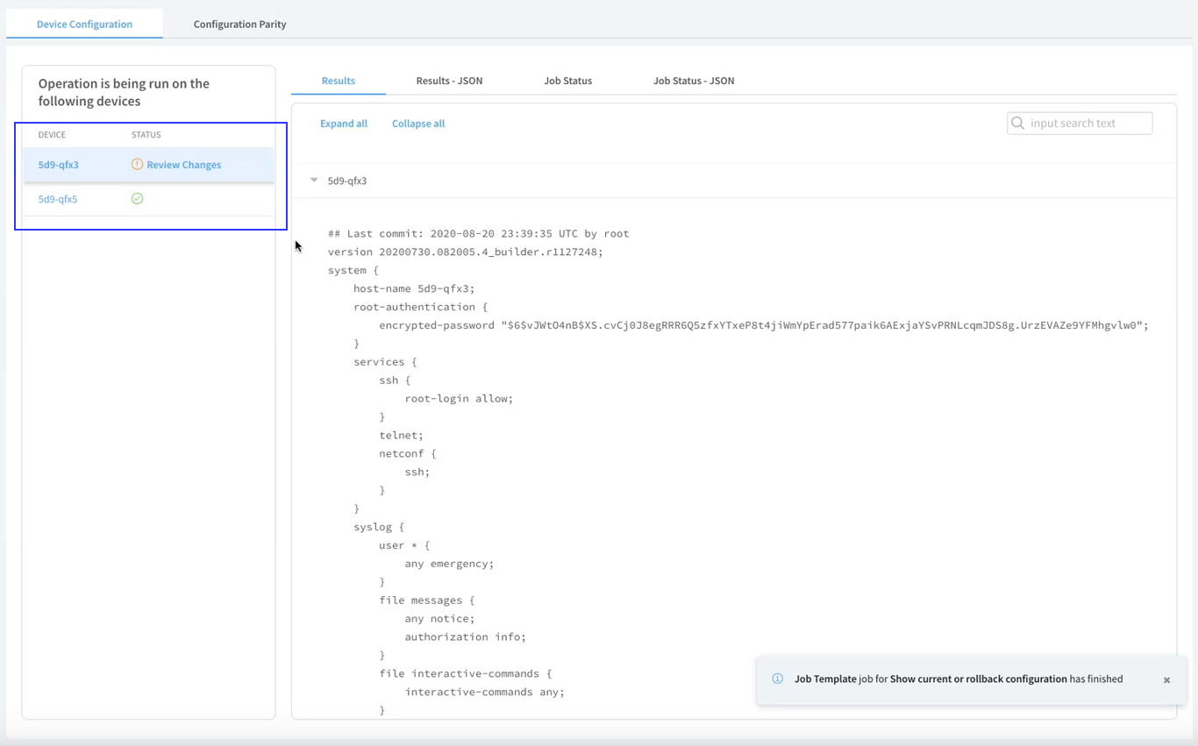Focus the input search text field
Screen dimensions: 1198x746
[x=1087, y=124]
